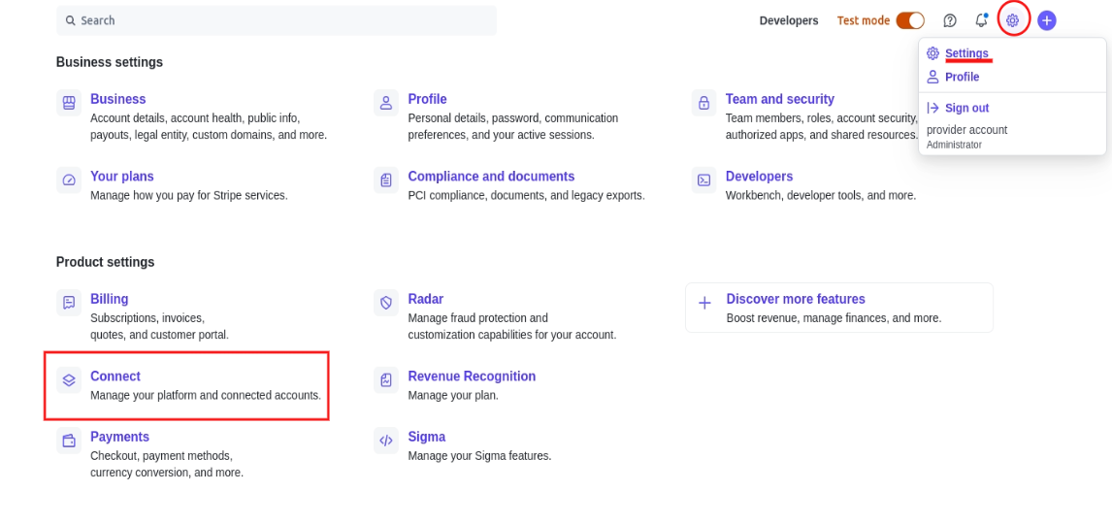Click into the Search field
This screenshot has width=1112, height=524.
pos(277,20)
